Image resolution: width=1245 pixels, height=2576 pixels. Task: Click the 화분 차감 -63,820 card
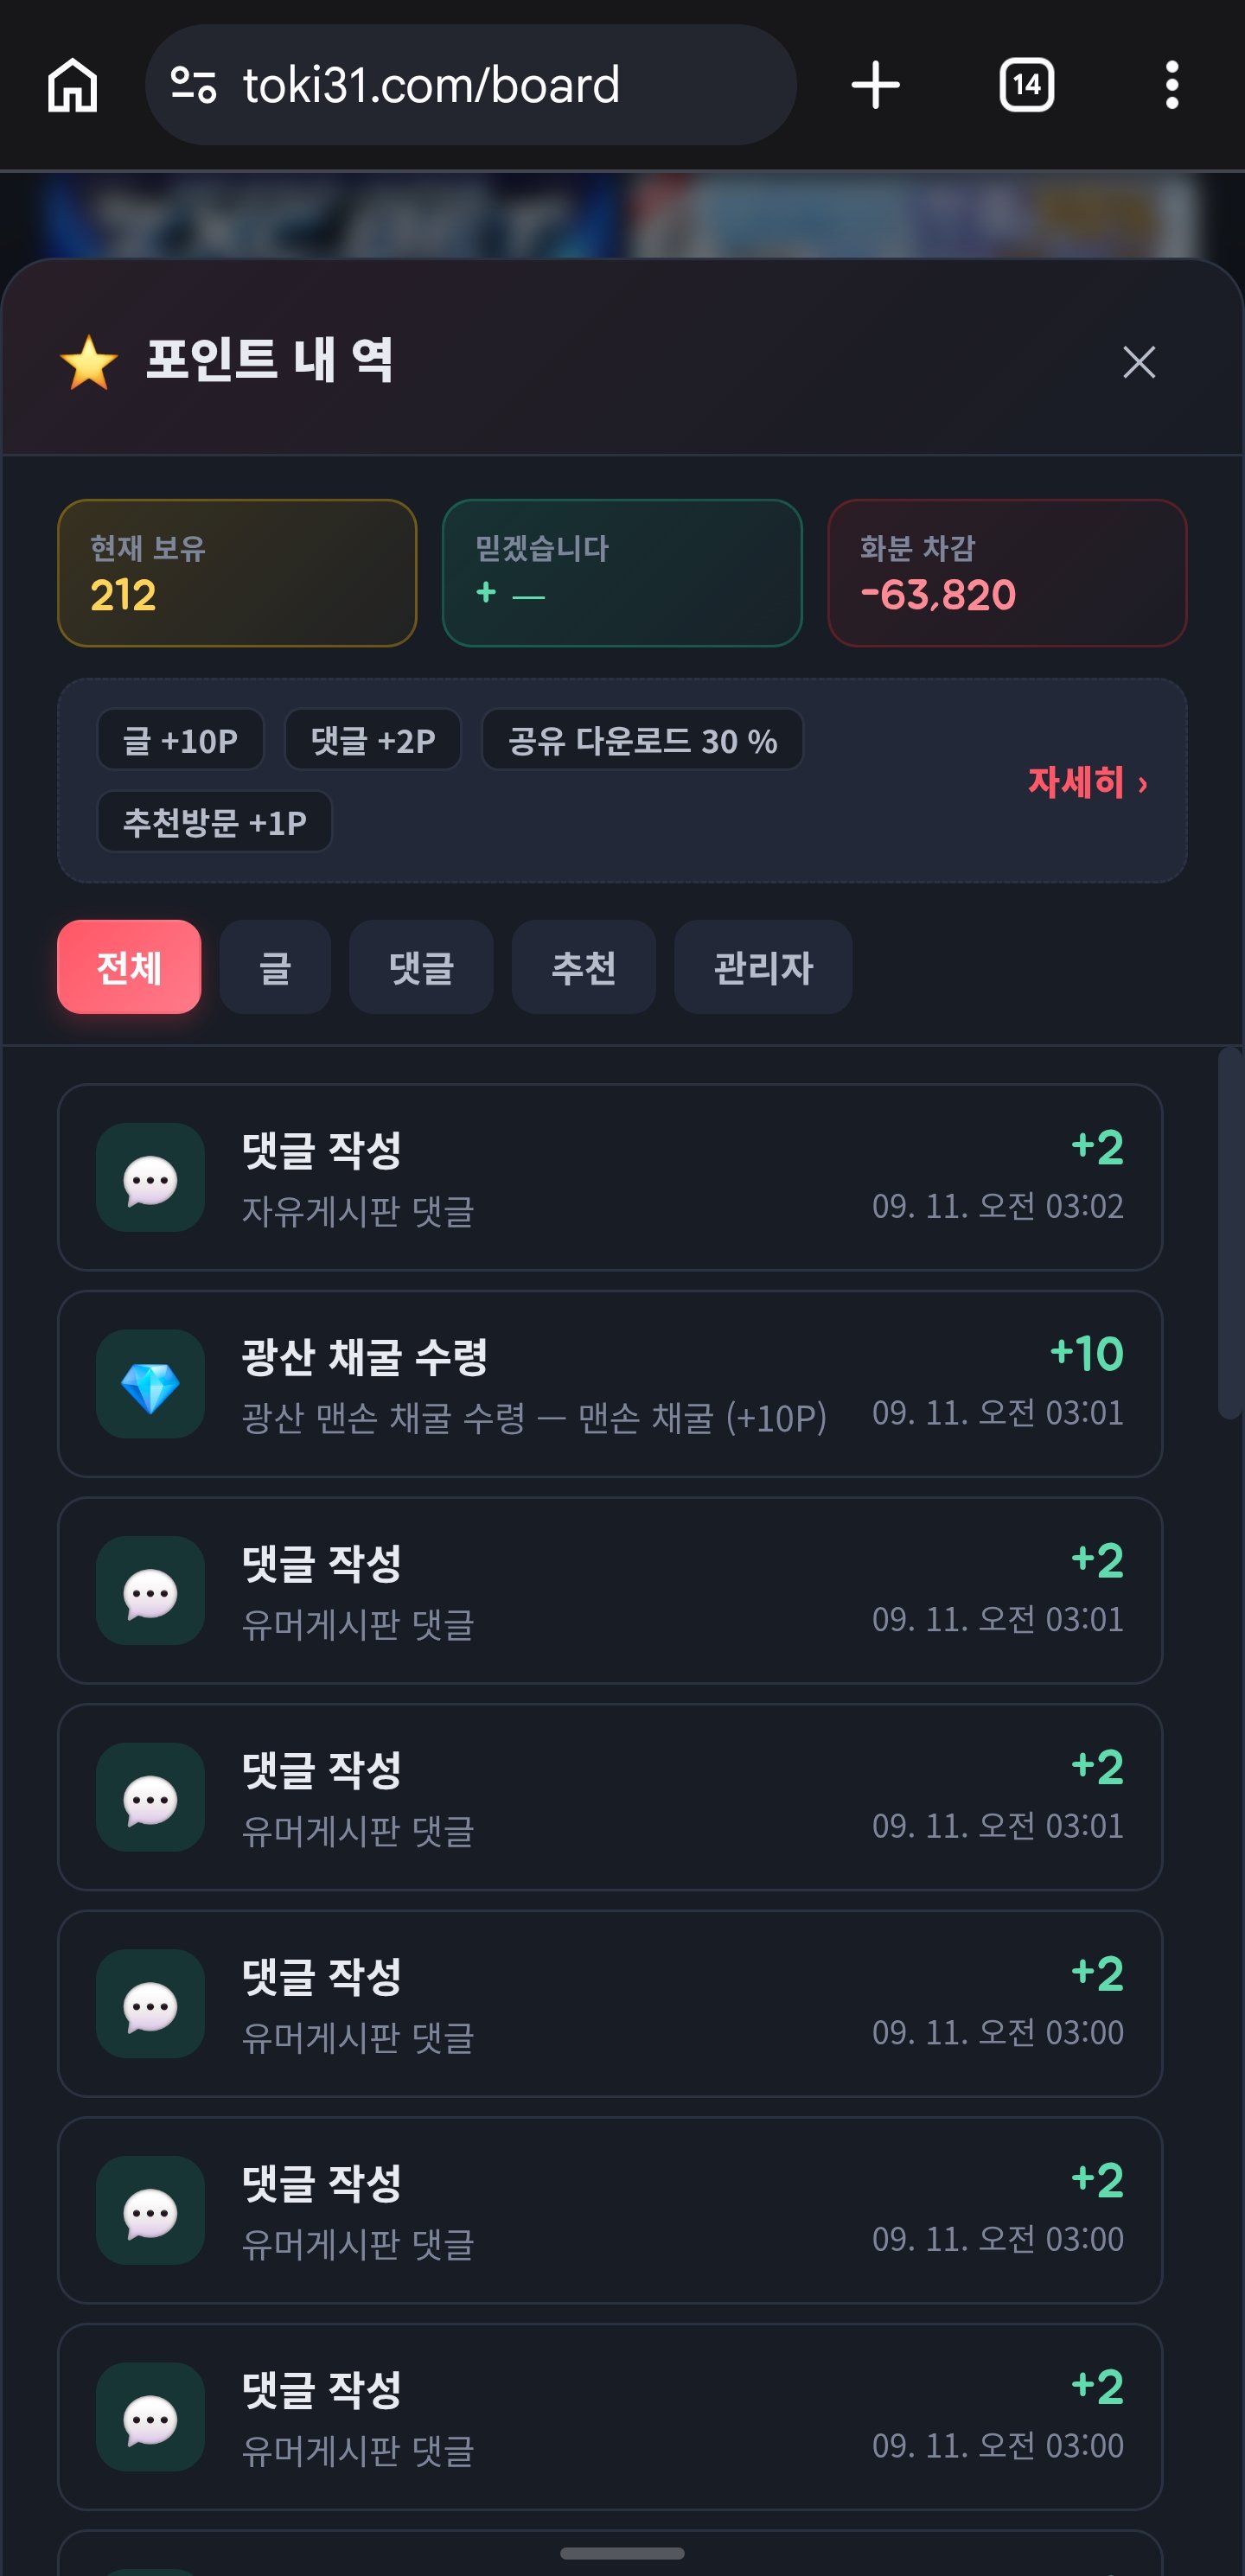pyautogui.click(x=1007, y=573)
